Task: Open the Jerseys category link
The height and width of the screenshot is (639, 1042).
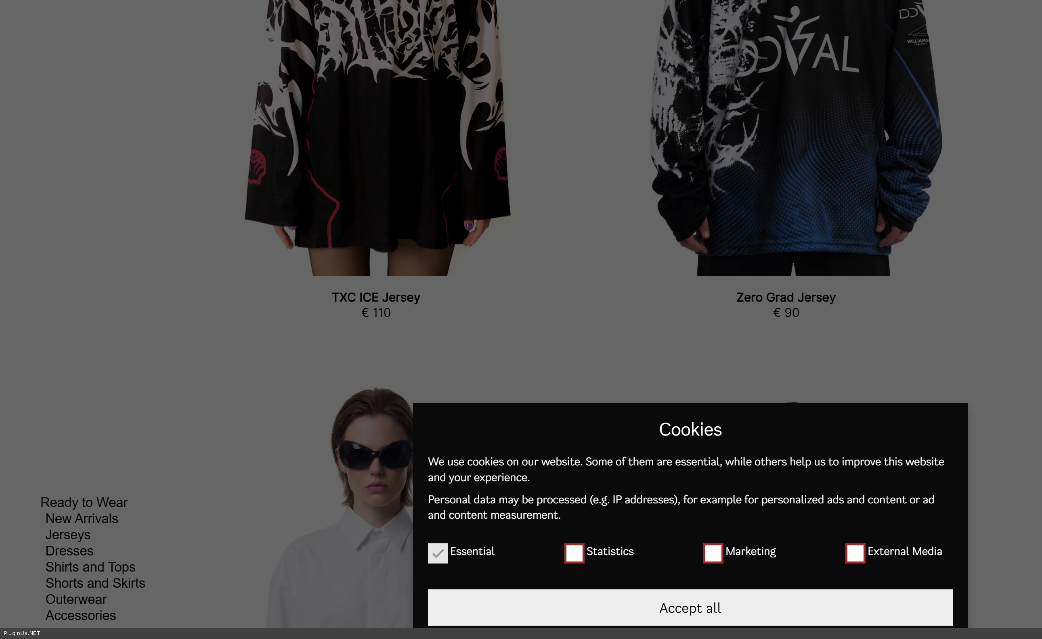Action: tap(68, 534)
